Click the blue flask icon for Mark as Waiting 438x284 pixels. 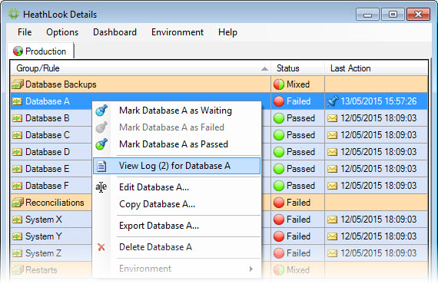click(101, 111)
